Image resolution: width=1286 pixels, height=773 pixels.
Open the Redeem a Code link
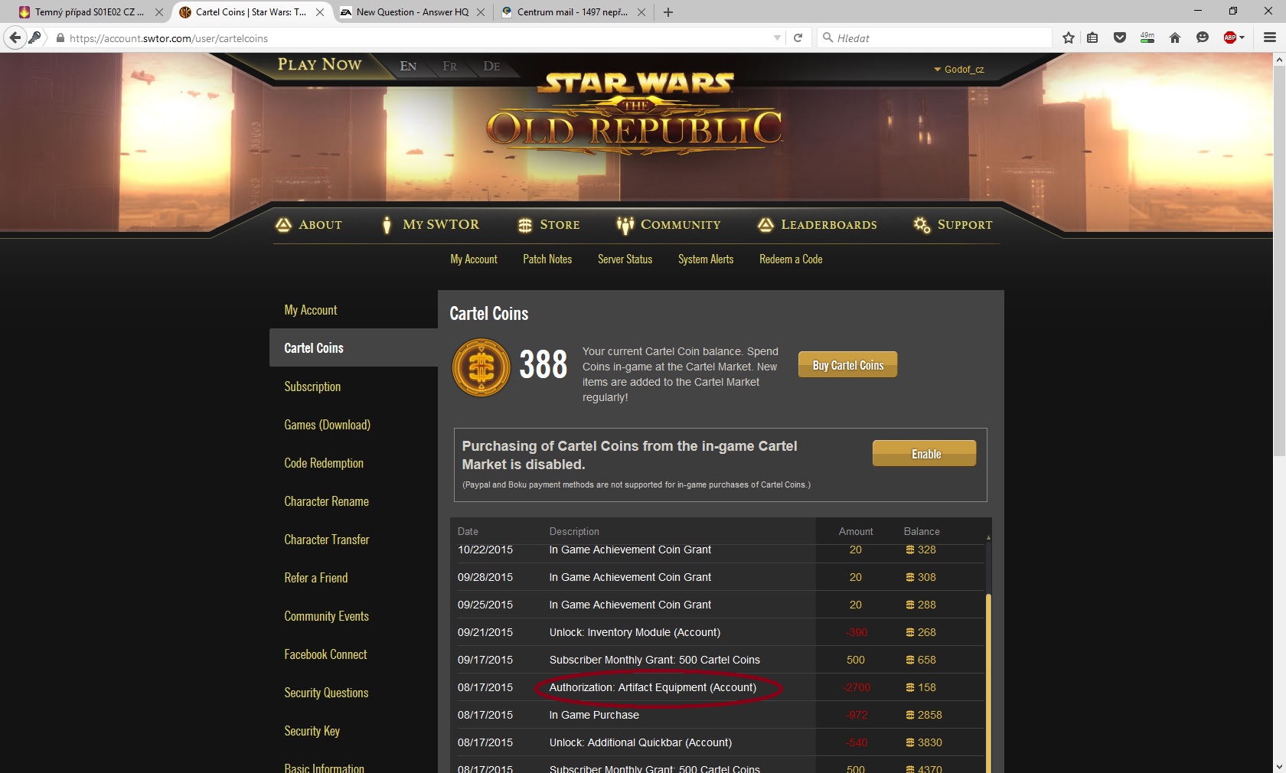pos(791,259)
